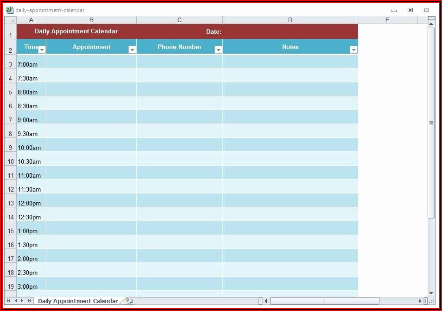Switch to Daily Appointment Calendar sheet tab
The width and height of the screenshot is (442, 311).
(78, 301)
